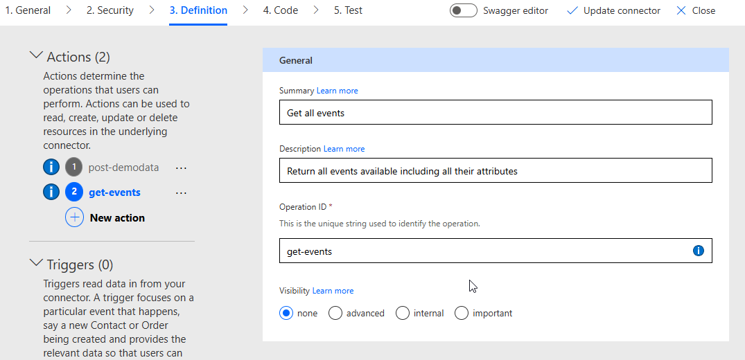Open Learn more link next to Description
745x360 pixels.
coord(344,149)
